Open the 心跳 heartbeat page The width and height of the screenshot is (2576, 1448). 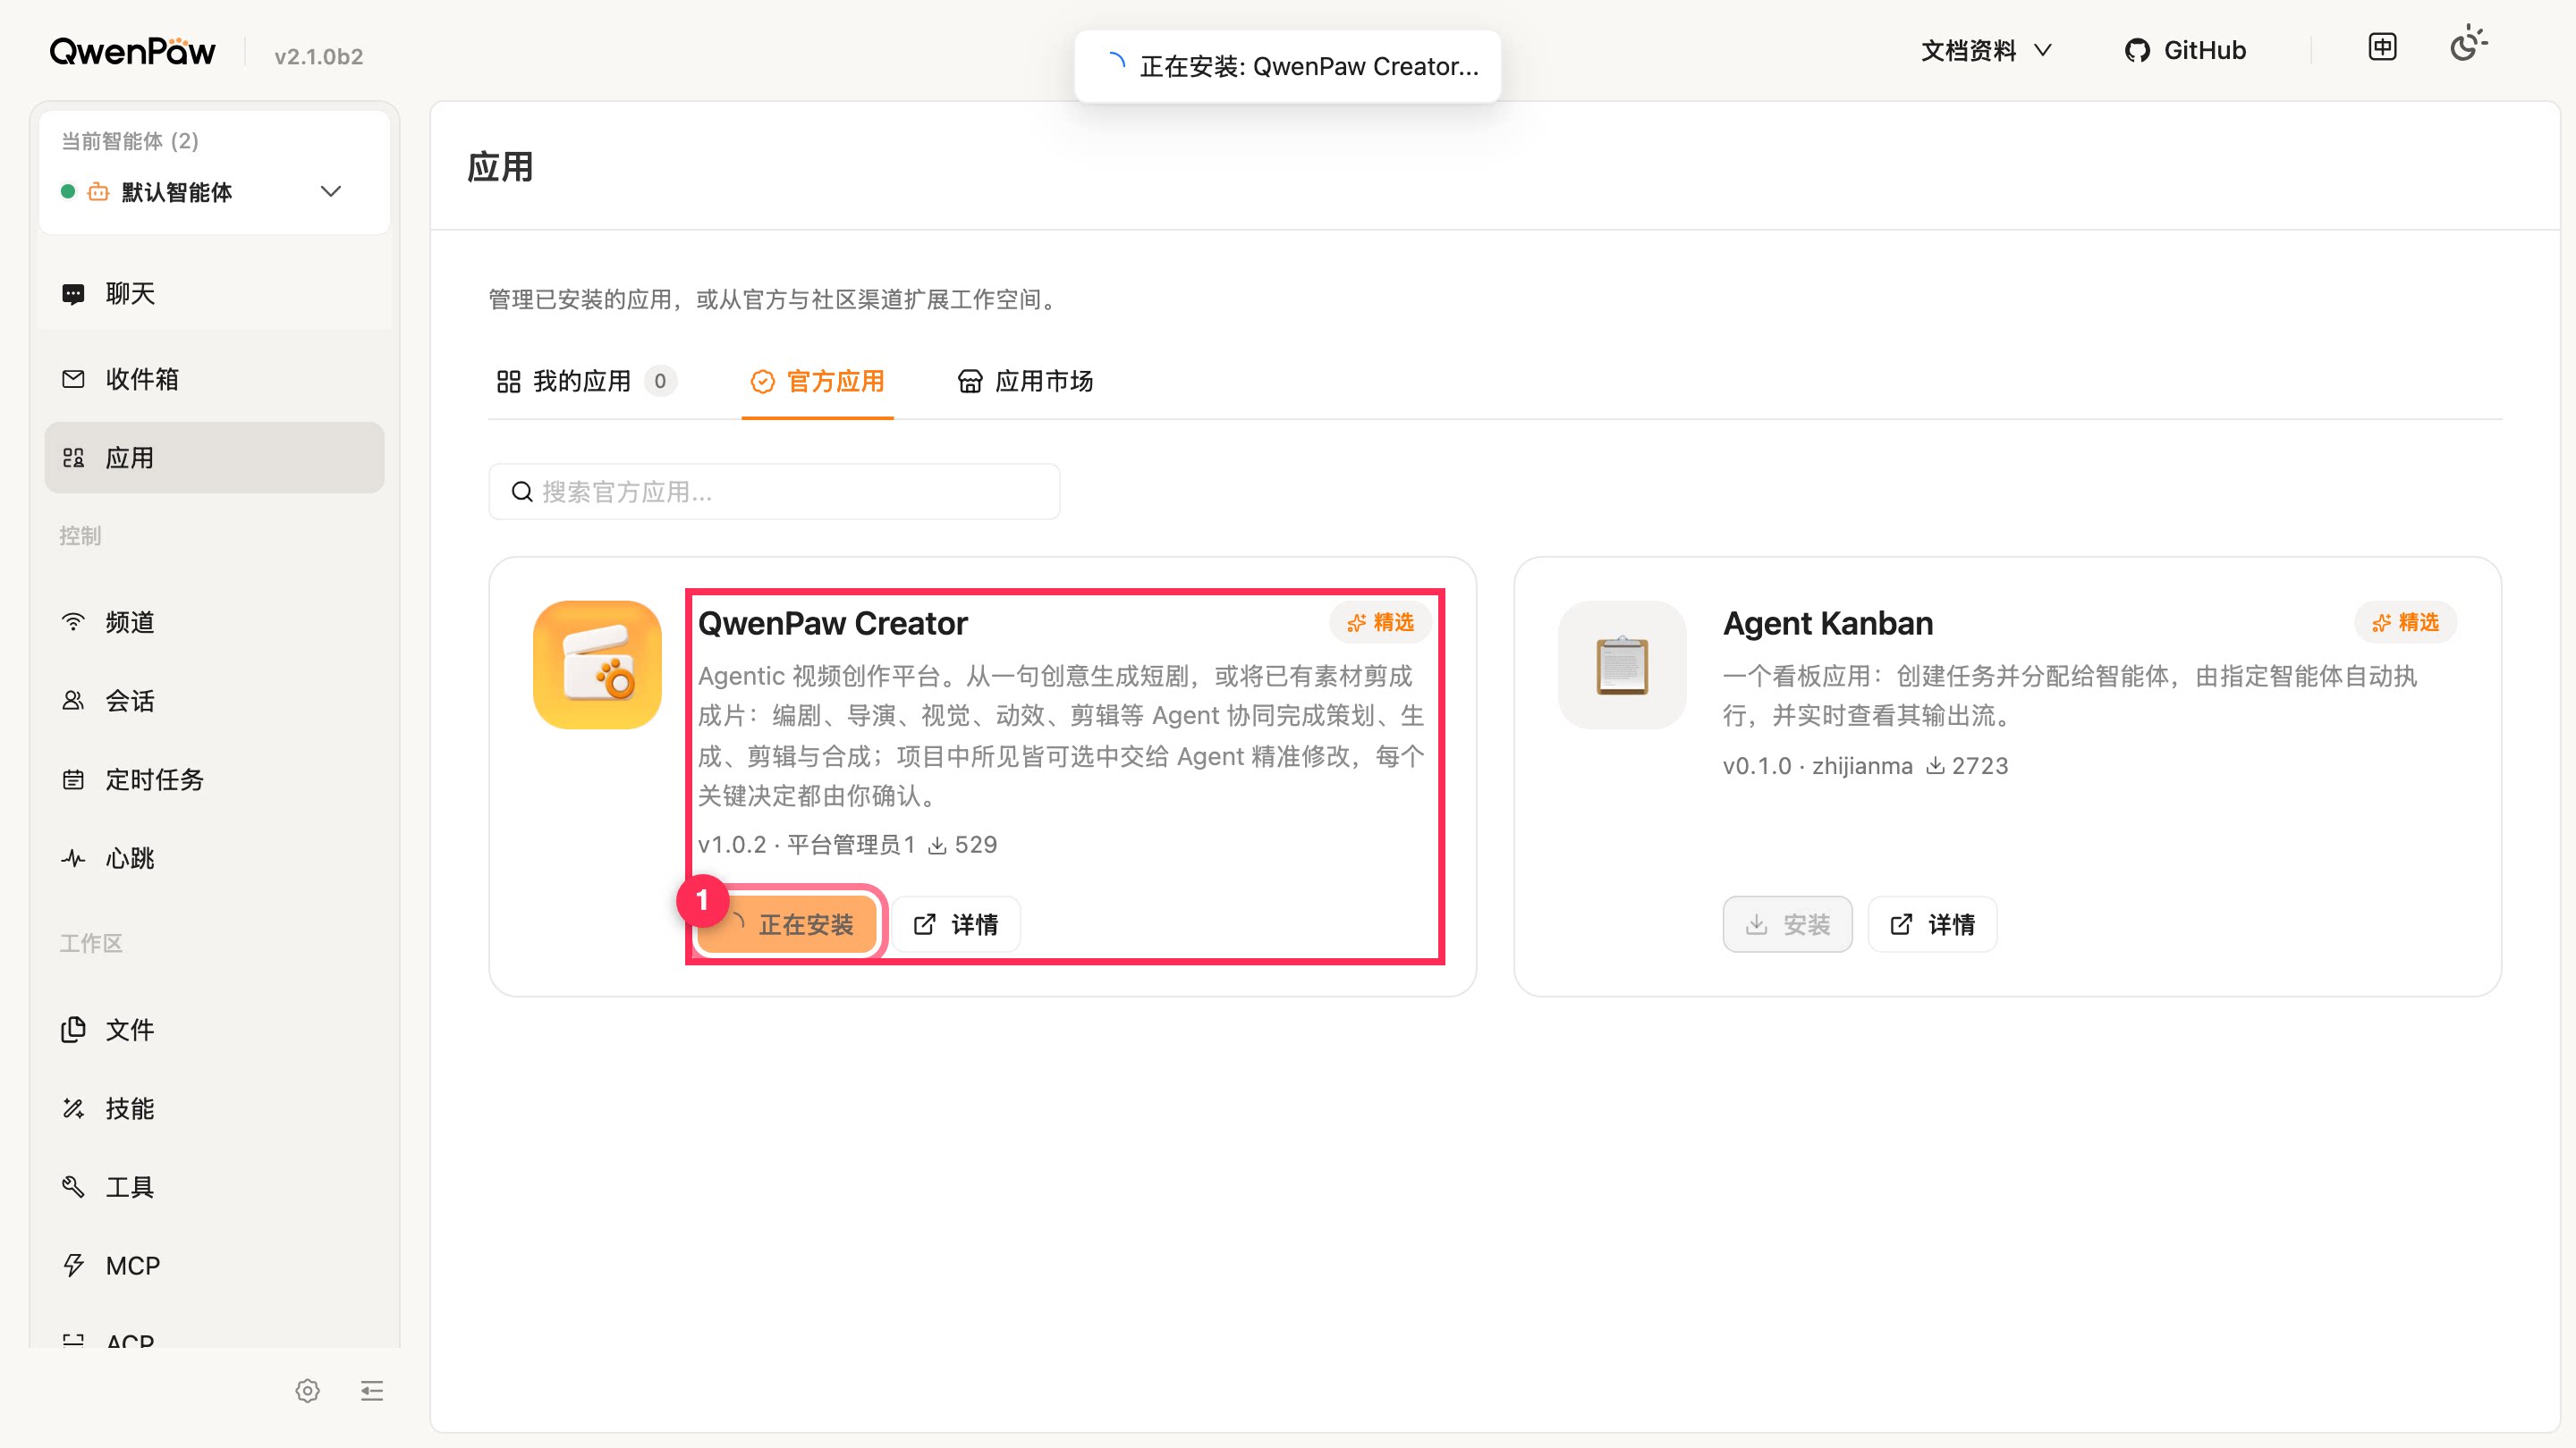click(214, 858)
